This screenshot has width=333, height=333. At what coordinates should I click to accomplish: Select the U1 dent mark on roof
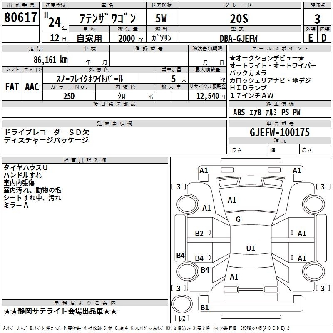click(x=250, y=249)
